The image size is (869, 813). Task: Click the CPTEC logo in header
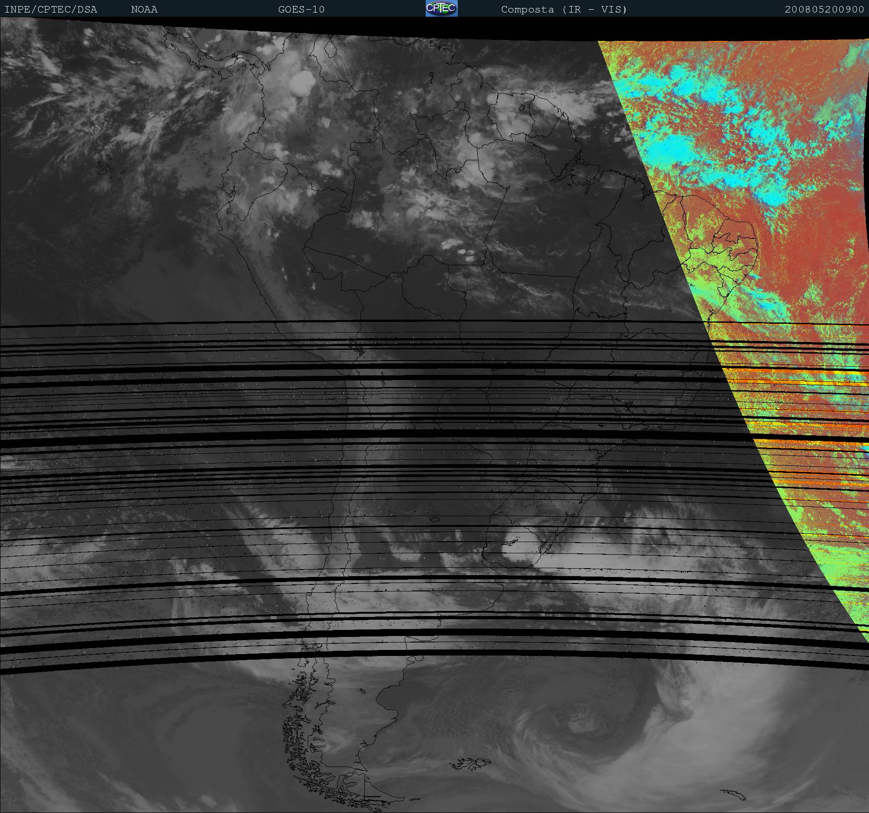pyautogui.click(x=441, y=8)
